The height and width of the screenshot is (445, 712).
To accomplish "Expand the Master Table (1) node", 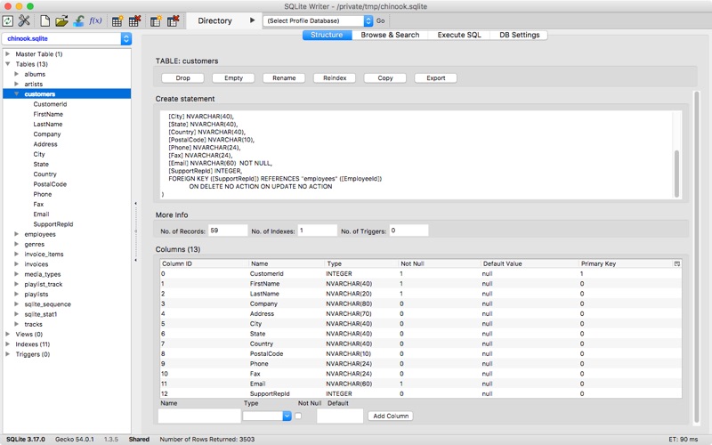I will click(8, 54).
